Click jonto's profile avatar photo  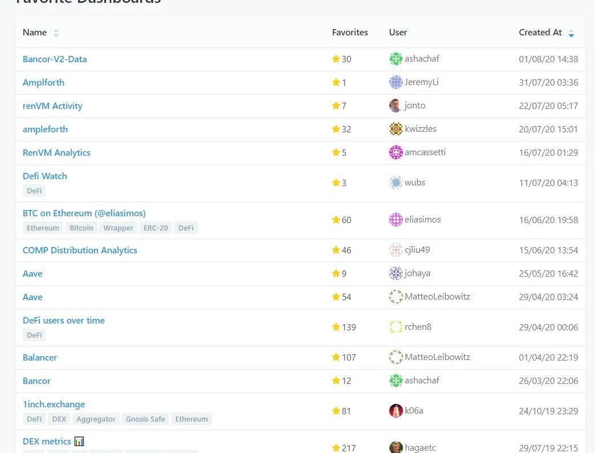[x=396, y=106]
